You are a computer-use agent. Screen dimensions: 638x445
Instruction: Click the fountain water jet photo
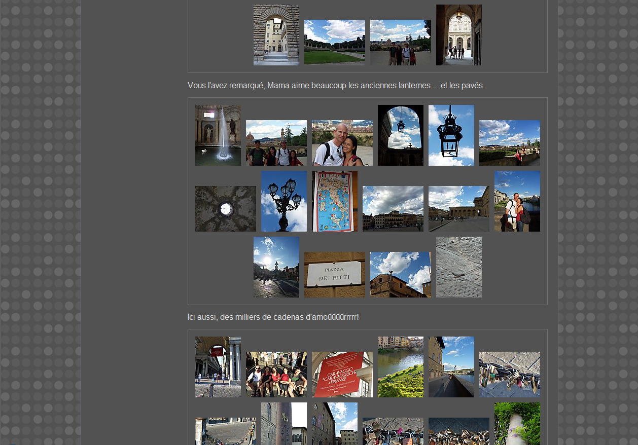[218, 135]
